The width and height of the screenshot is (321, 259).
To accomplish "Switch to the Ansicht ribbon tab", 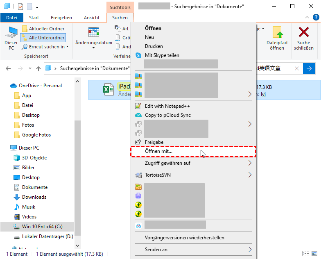I will coord(92,18).
